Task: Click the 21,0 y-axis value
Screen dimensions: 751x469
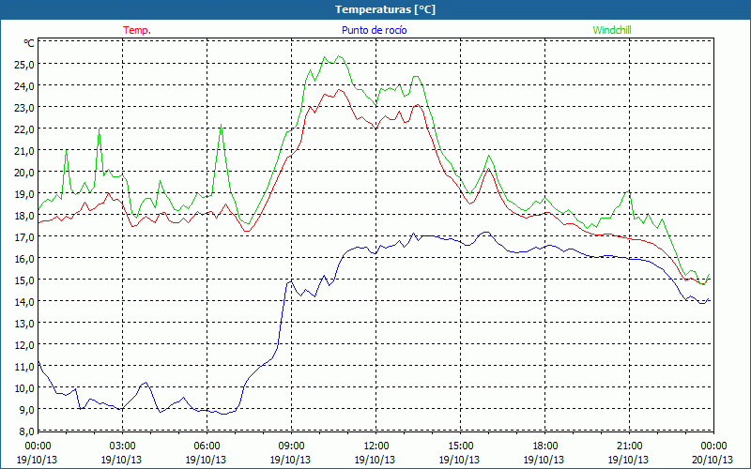Action: (24, 151)
